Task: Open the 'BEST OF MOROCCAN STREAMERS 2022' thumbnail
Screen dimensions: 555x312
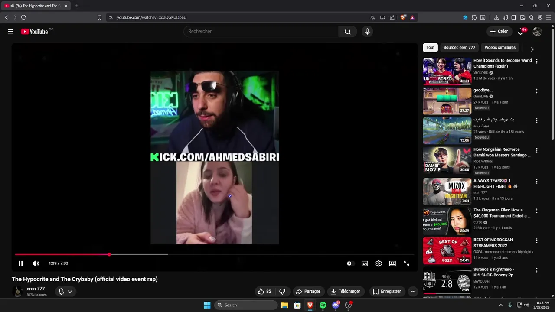Action: tap(447, 250)
